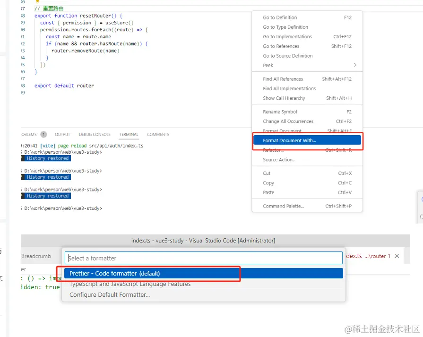Click Cut in context menu
423x337 pixels.
307,173
